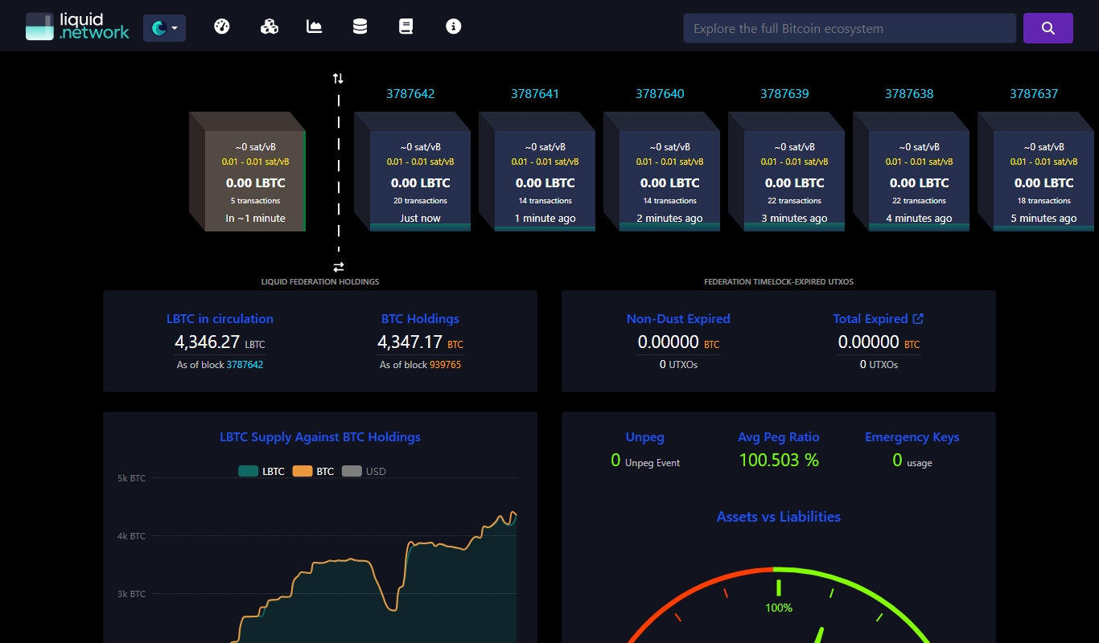
Task: Open block height link 3787640
Action: coord(660,94)
